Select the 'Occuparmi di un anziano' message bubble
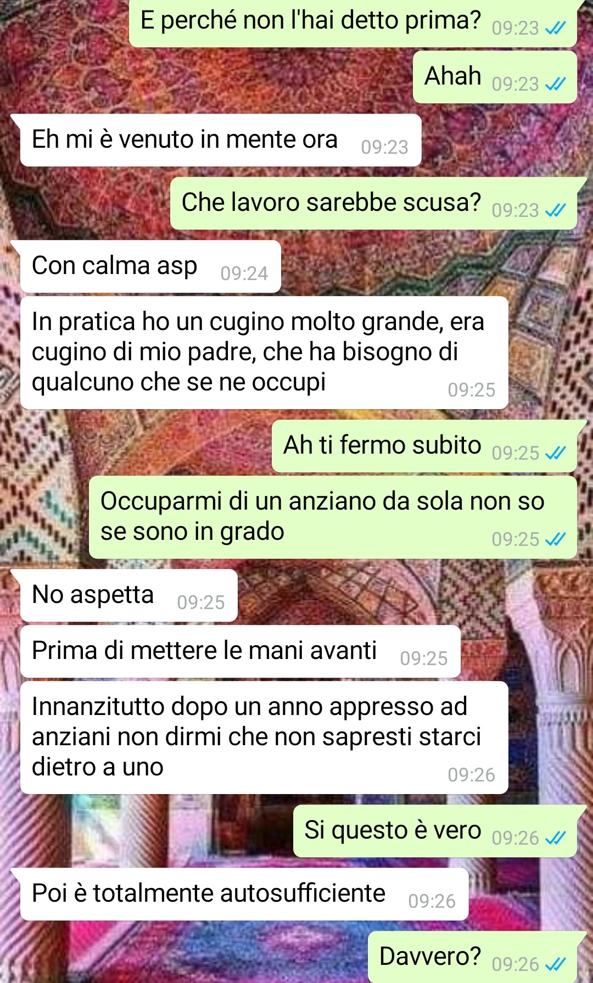 pos(333,517)
